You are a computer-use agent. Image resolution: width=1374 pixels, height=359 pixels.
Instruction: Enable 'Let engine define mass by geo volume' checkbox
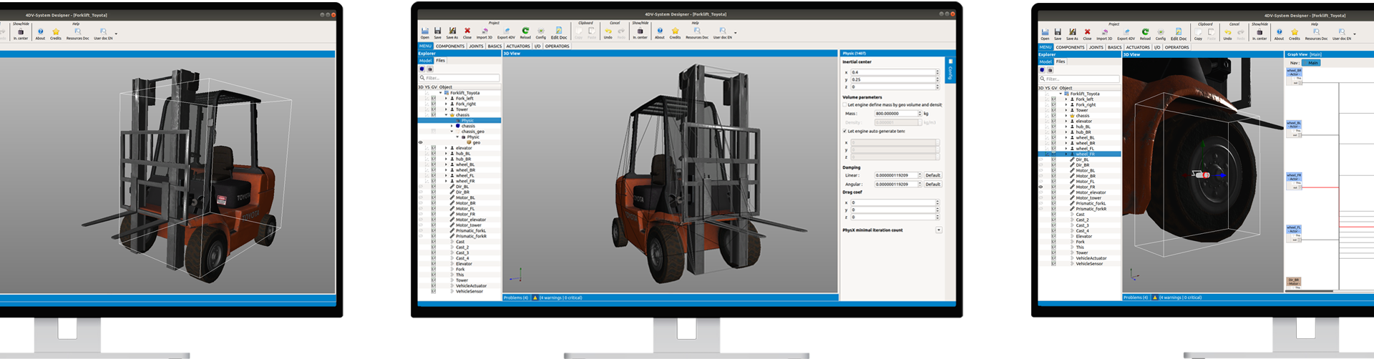[844, 105]
